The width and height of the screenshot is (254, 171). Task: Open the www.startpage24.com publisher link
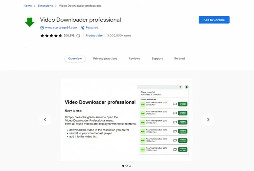[x=61, y=28]
